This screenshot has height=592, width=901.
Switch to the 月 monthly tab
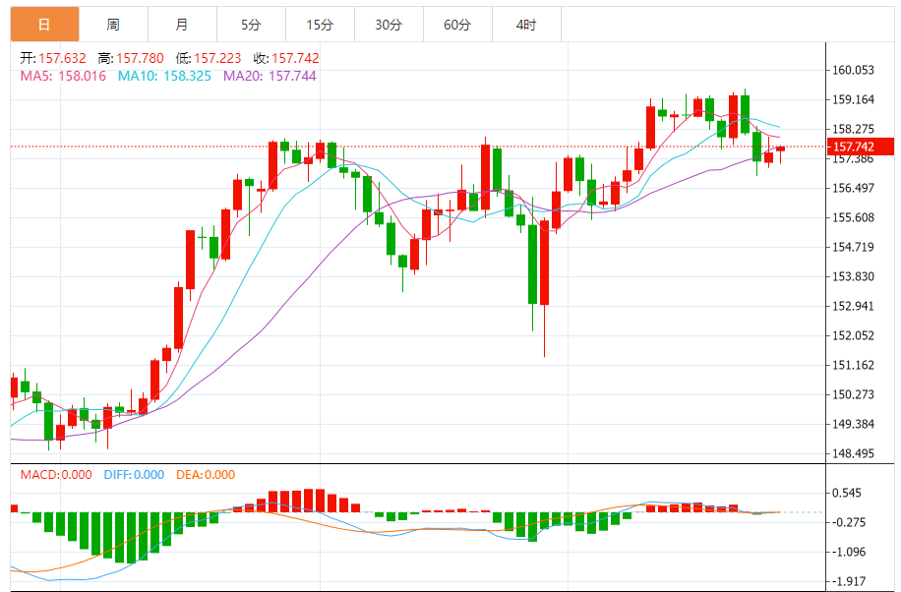[x=182, y=25]
